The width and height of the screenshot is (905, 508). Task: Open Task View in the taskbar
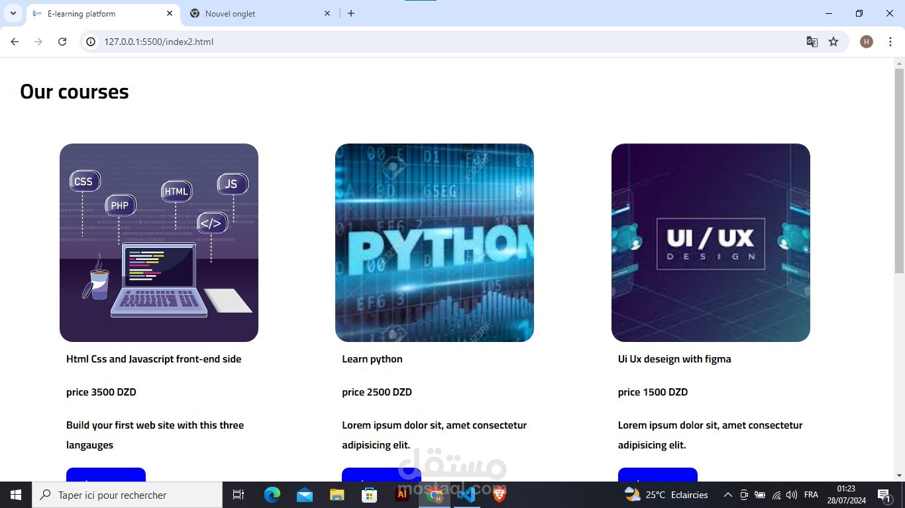239,495
